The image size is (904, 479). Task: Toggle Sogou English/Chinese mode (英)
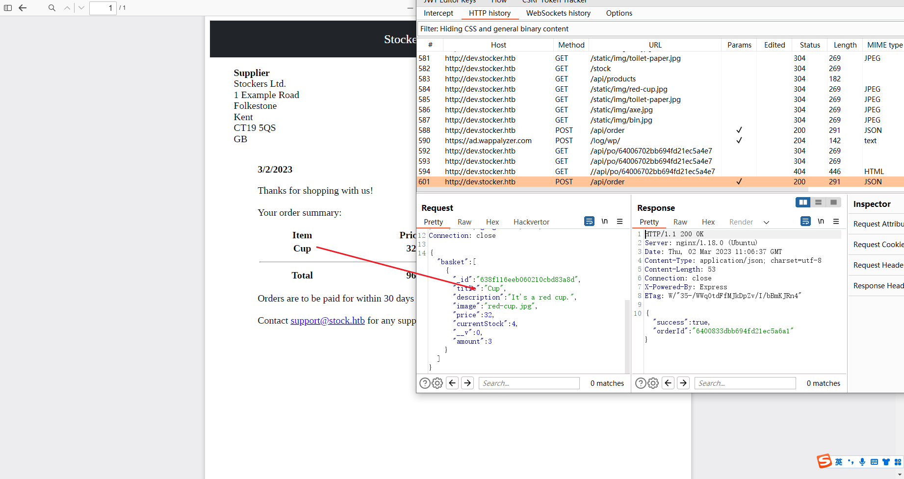839,462
